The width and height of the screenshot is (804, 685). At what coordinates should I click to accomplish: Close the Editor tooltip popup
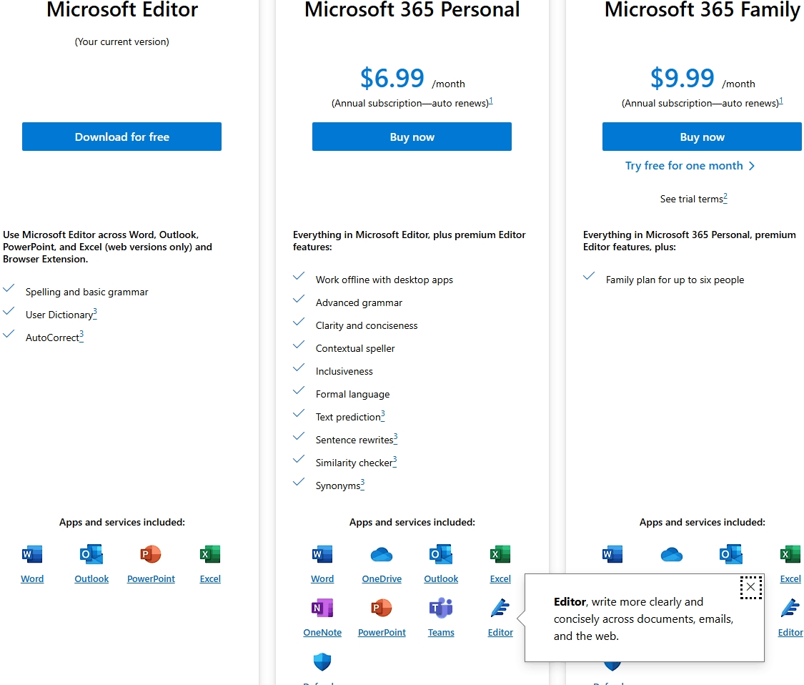pos(750,587)
